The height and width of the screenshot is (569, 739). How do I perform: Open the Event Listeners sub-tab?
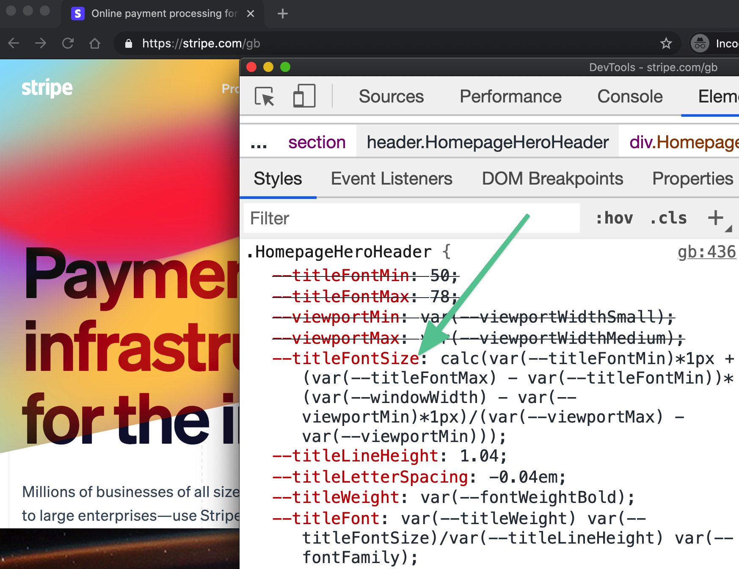pyautogui.click(x=392, y=179)
